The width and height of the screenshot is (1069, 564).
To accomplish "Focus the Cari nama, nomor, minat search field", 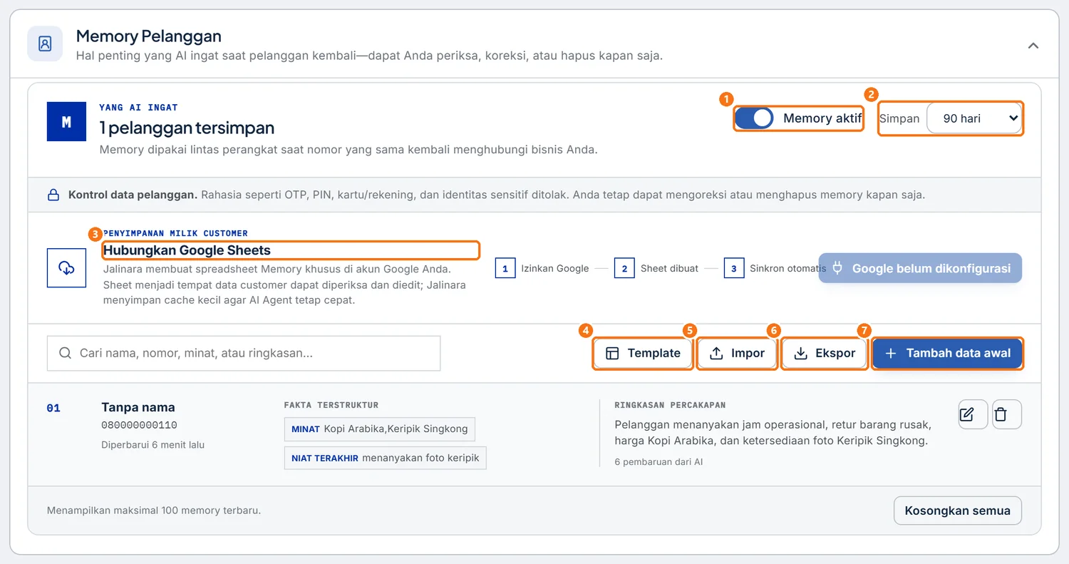I will point(244,353).
